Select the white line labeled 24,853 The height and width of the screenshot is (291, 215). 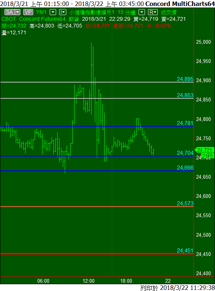(x=97, y=98)
